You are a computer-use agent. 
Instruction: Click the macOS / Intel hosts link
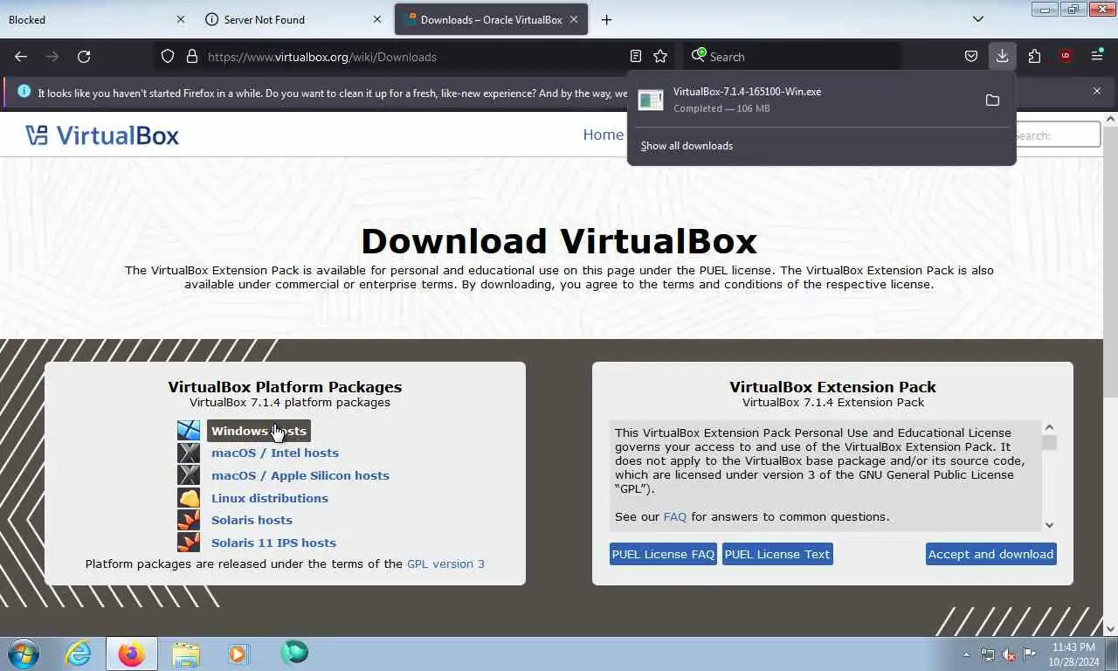tap(275, 453)
